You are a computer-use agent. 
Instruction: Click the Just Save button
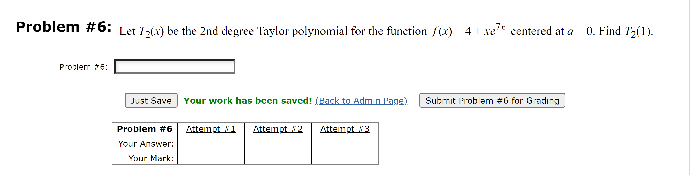(151, 100)
